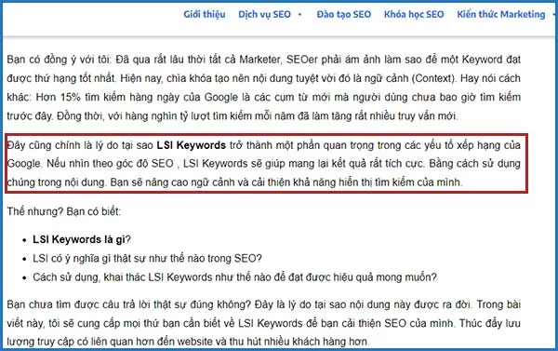Open the Khóa học SEO page

(x=414, y=14)
